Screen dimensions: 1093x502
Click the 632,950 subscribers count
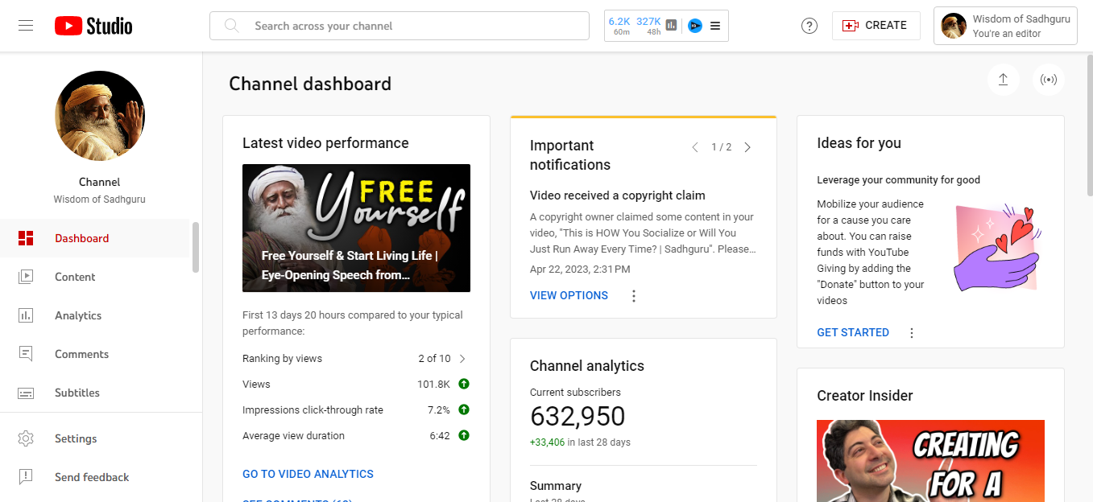click(578, 416)
